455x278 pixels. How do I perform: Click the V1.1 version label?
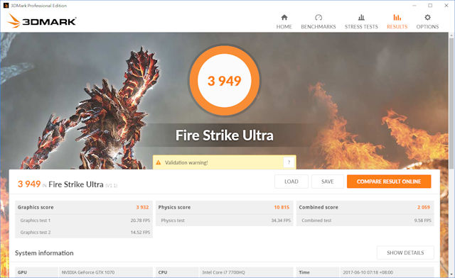[x=112, y=186]
